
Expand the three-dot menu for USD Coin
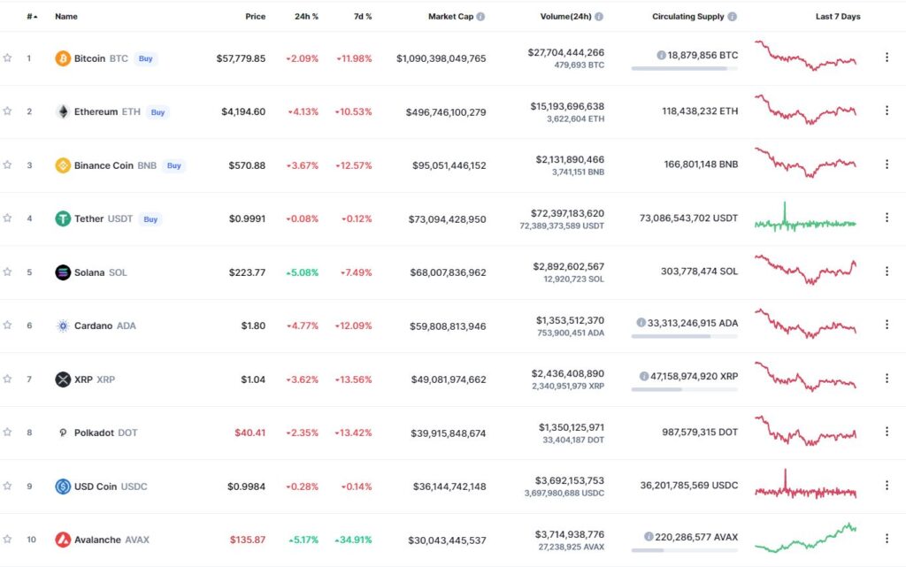pyautogui.click(x=887, y=485)
